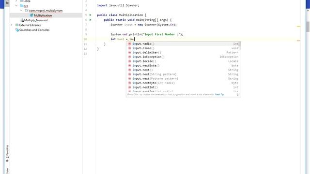
Task: Click the External Libraries icon
Action: click(17, 25)
